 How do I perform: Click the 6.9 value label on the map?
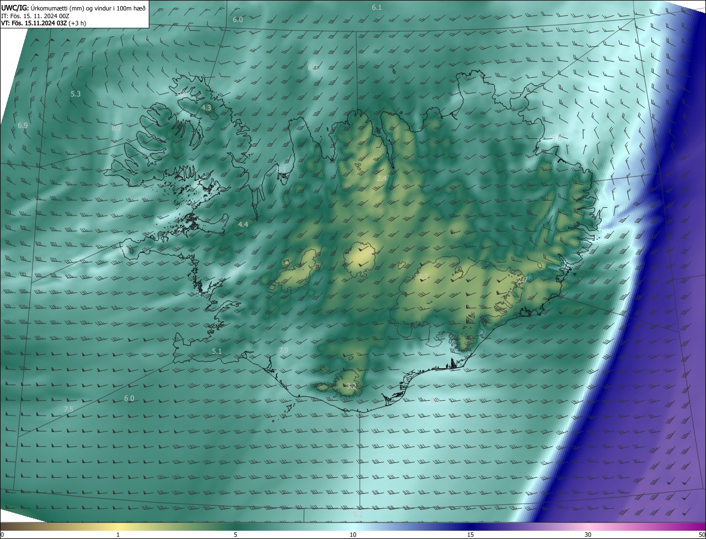click(x=23, y=126)
